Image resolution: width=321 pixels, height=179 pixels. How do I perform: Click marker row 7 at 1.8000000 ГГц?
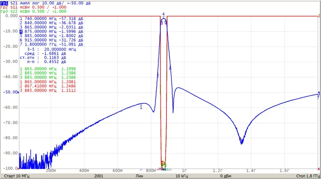click(x=52, y=44)
